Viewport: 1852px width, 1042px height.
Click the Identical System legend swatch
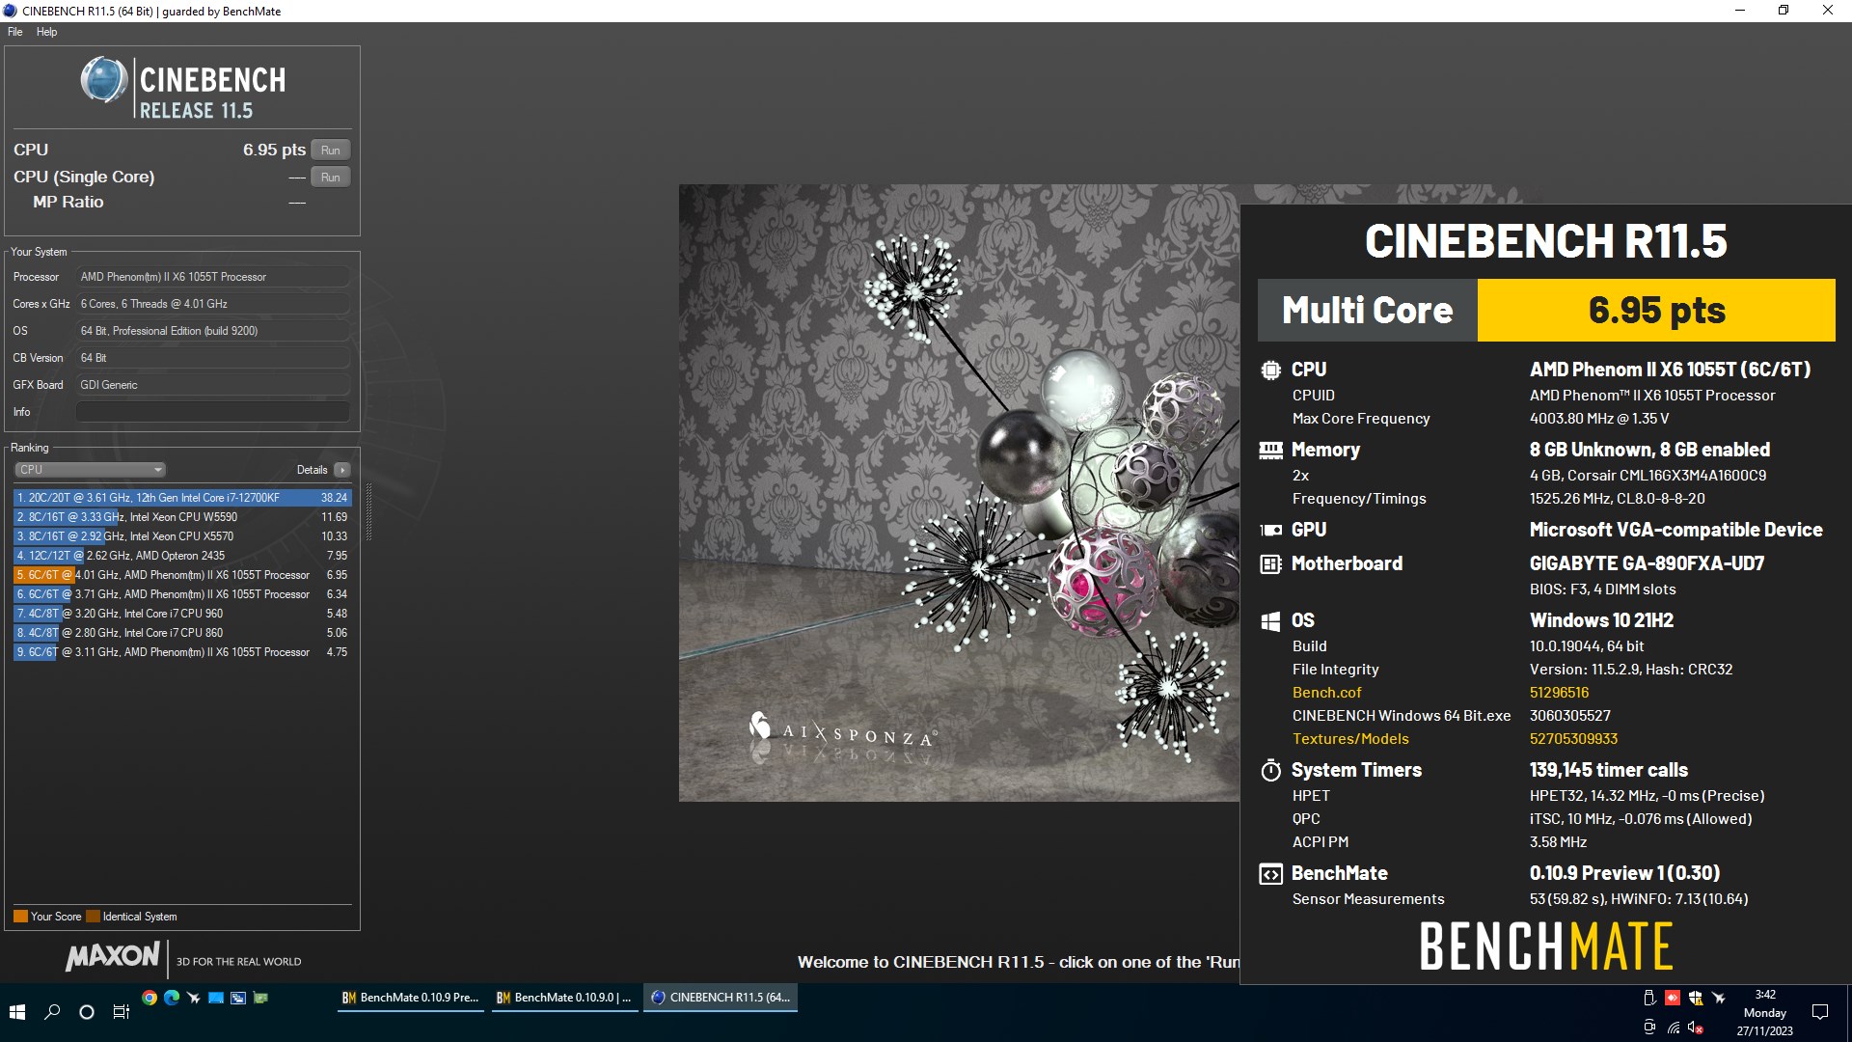[x=93, y=917]
